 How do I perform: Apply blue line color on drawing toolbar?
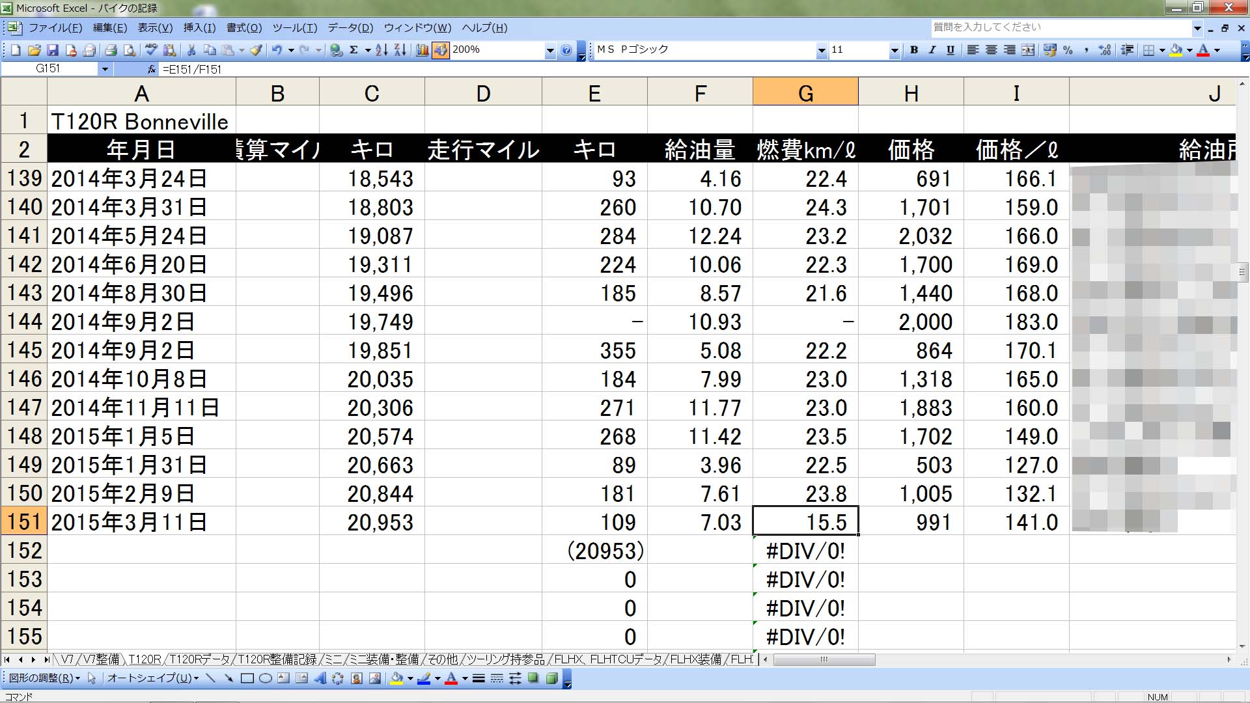click(x=424, y=678)
